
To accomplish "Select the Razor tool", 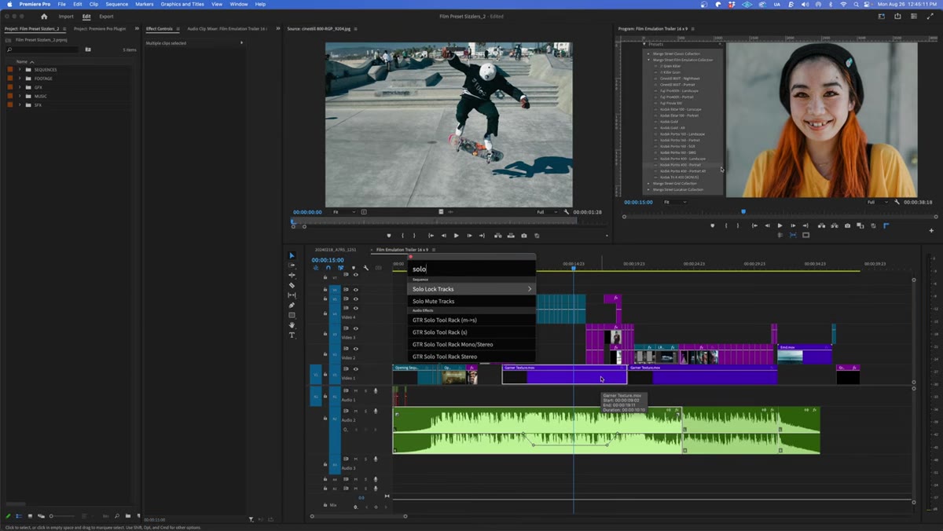I will pyautogui.click(x=292, y=285).
